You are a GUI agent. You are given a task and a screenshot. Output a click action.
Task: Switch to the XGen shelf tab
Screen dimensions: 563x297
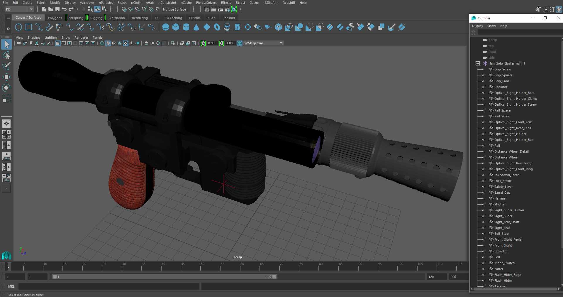point(211,18)
